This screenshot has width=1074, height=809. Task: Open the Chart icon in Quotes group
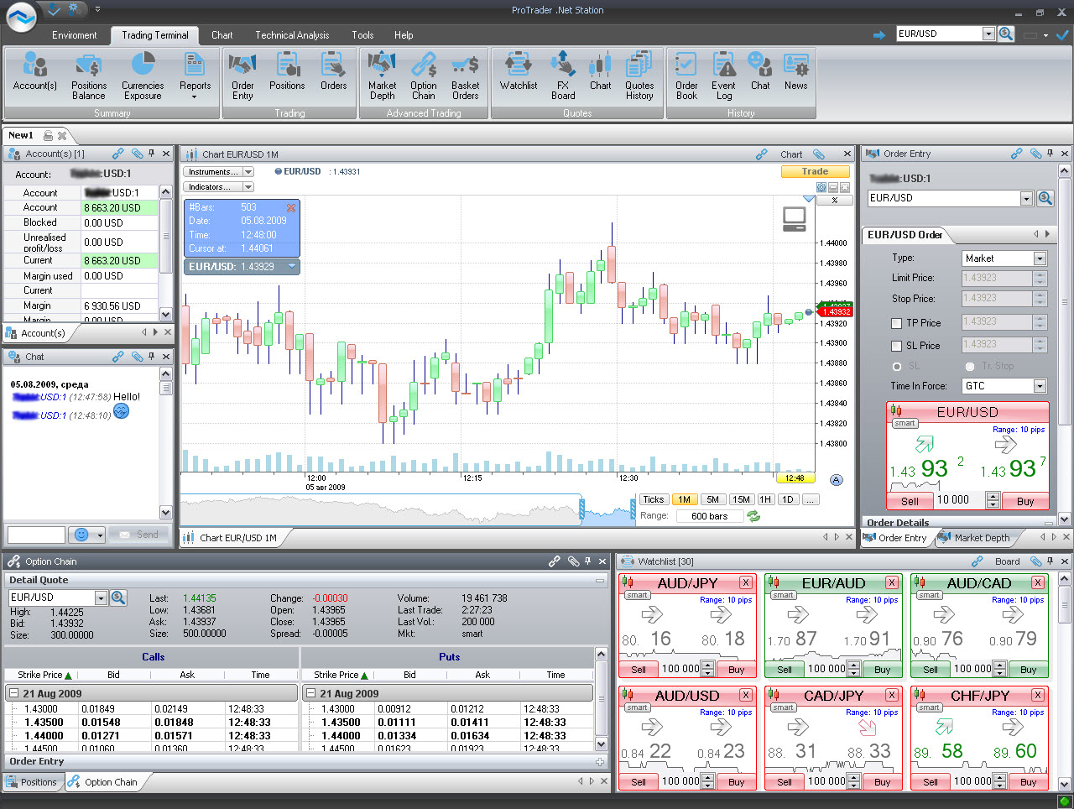(x=601, y=72)
